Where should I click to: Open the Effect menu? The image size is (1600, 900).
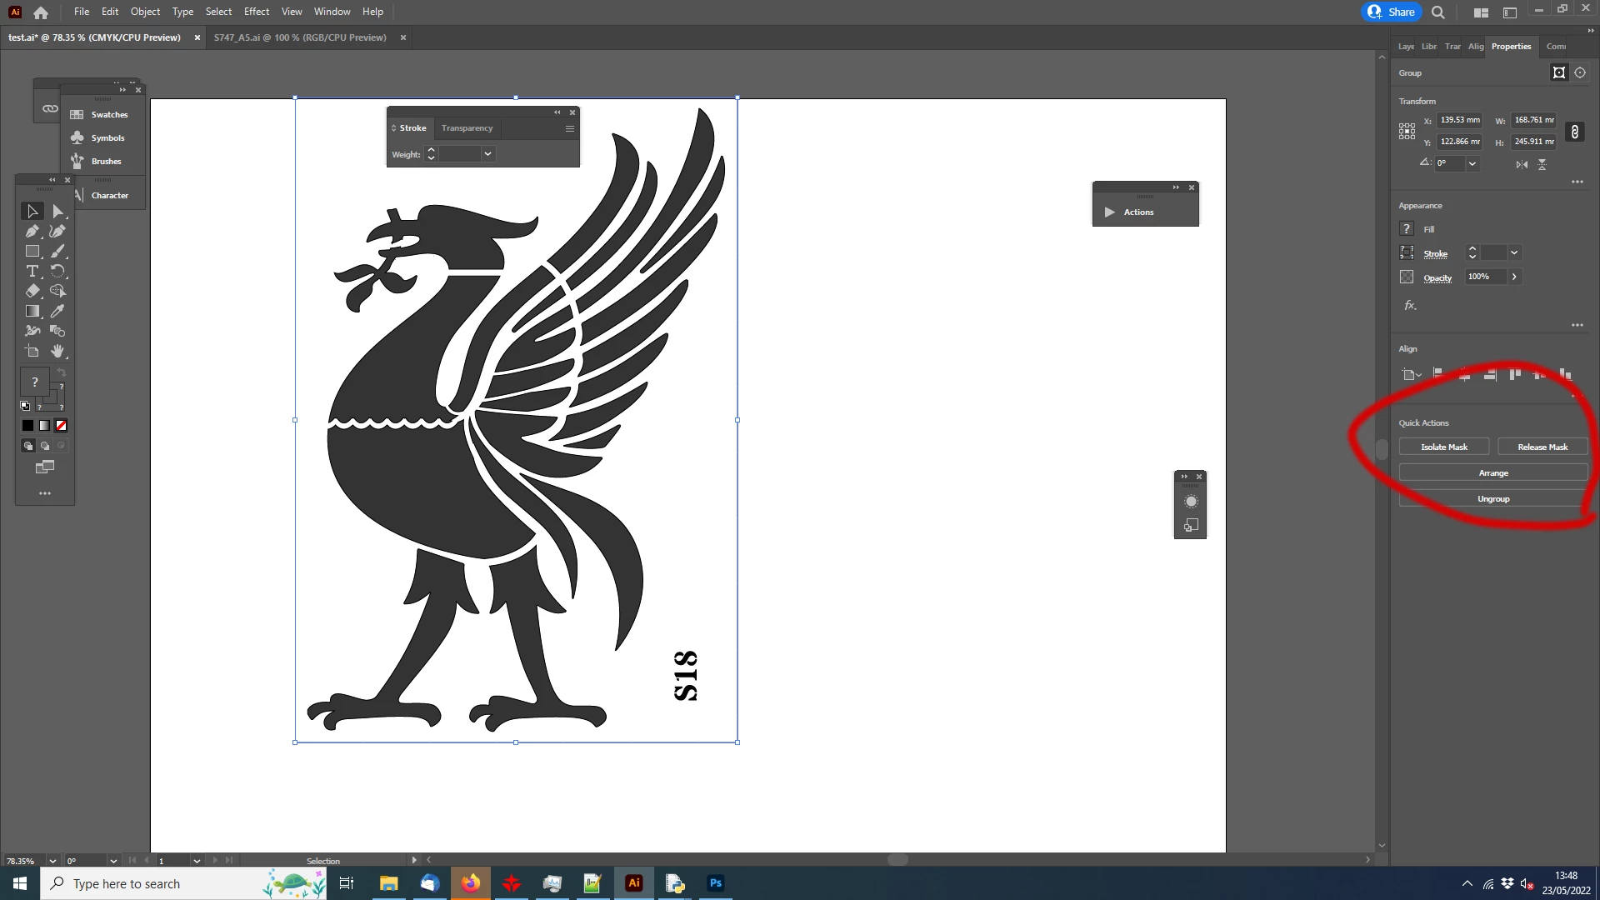point(256,12)
